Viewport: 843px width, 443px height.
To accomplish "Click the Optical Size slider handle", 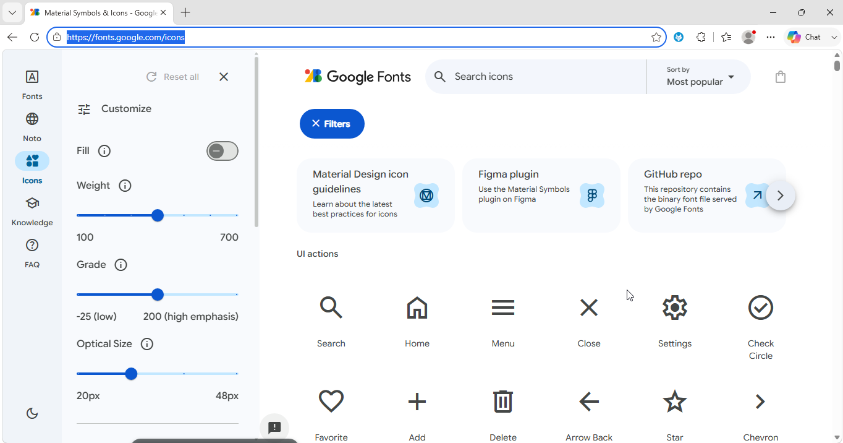I will click(131, 374).
